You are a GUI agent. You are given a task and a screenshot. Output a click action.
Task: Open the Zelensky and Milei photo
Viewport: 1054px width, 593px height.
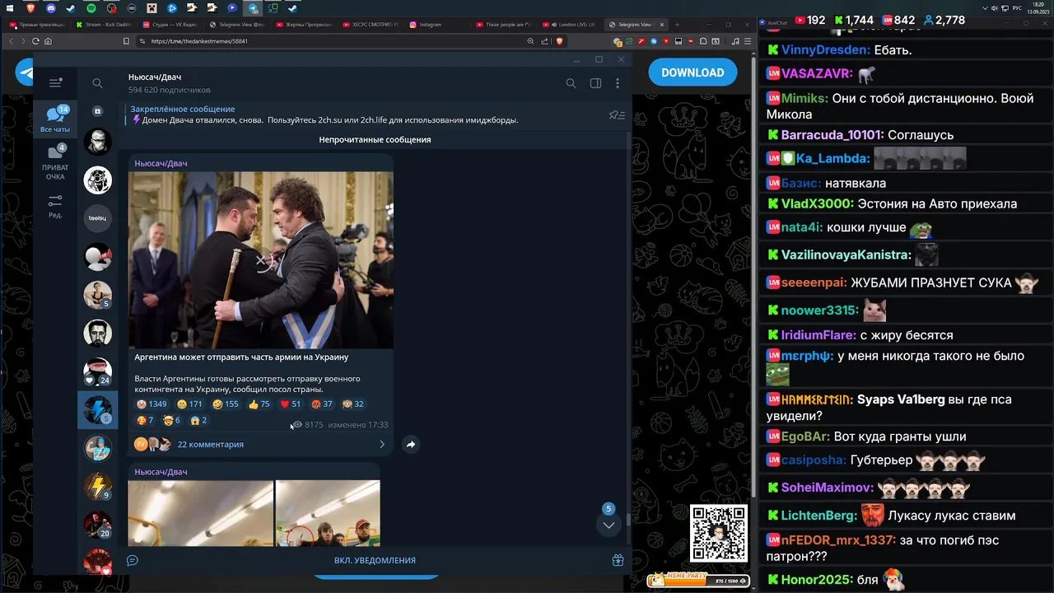(x=261, y=259)
